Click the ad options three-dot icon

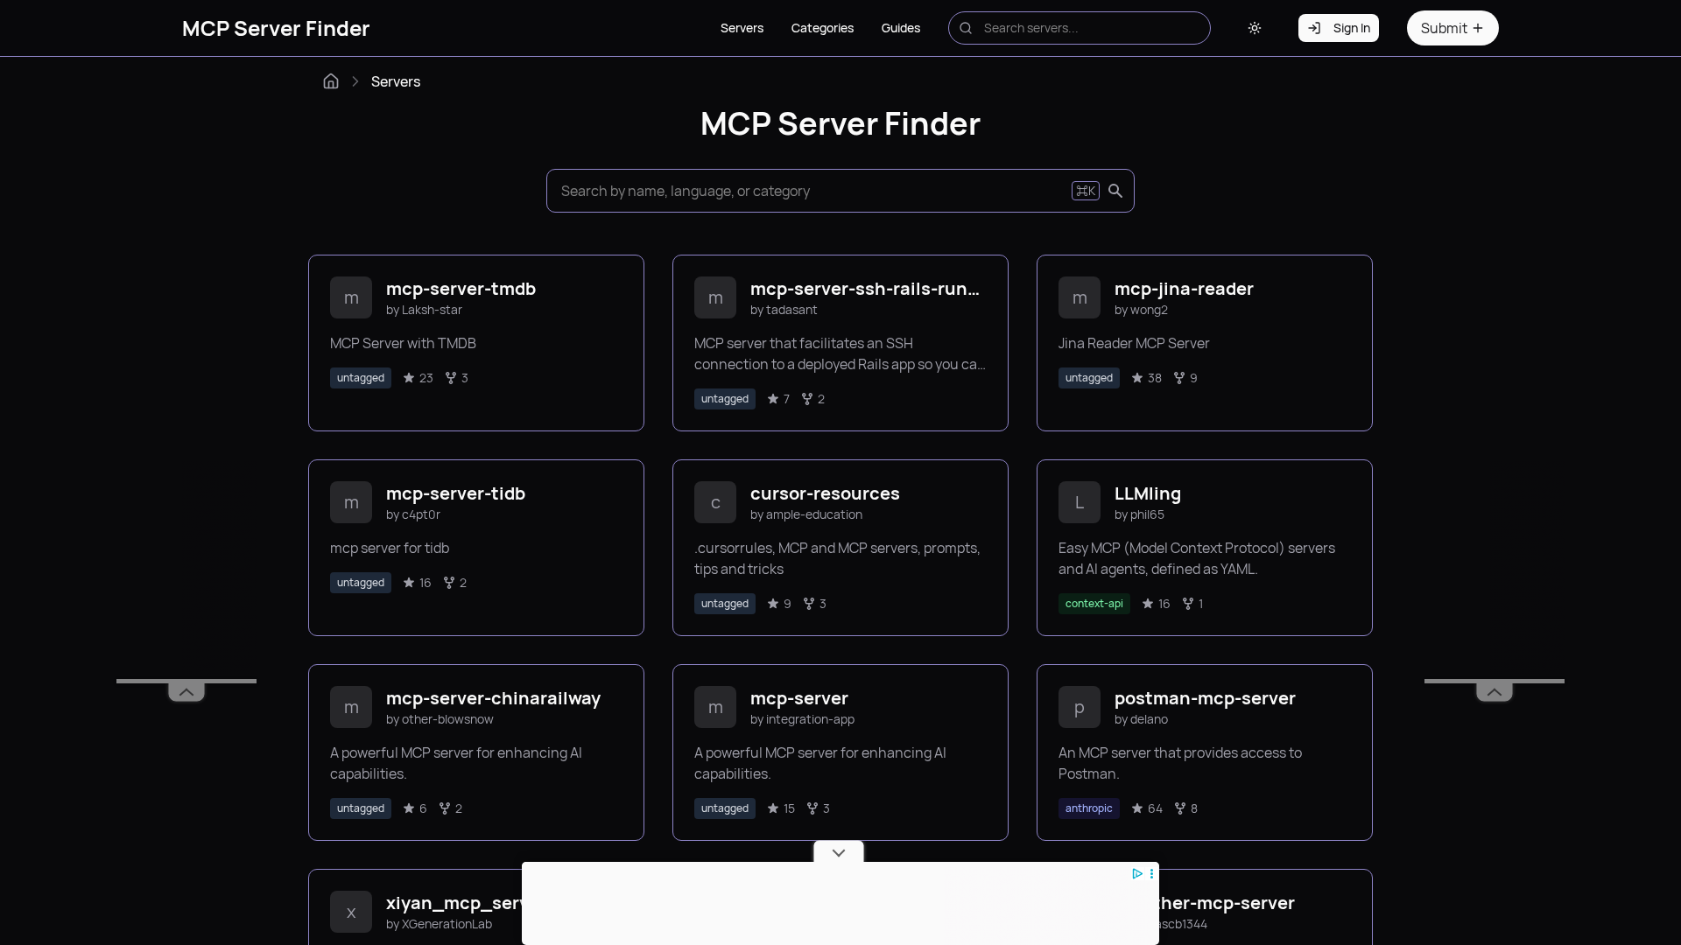coord(1151,873)
